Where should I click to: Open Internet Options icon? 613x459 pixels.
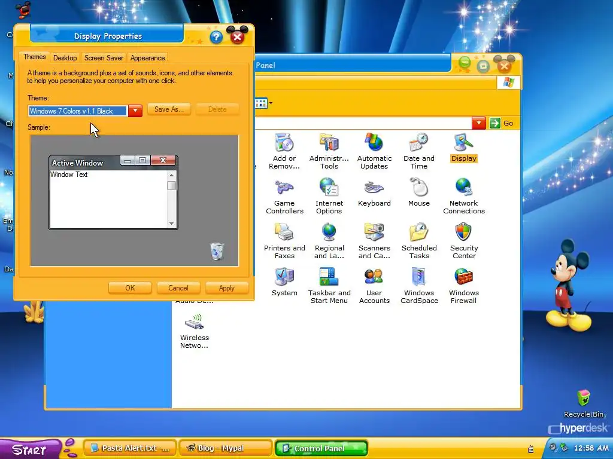(x=329, y=195)
